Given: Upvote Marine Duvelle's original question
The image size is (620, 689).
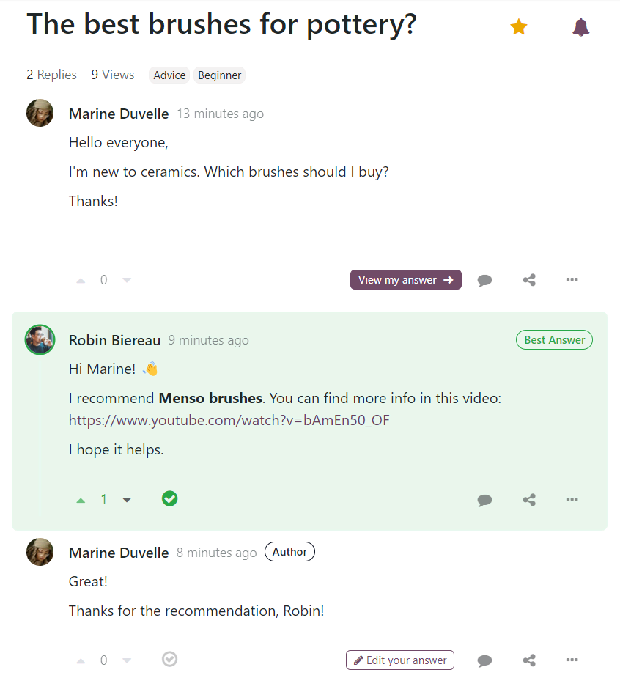Looking at the screenshot, I should click(81, 280).
